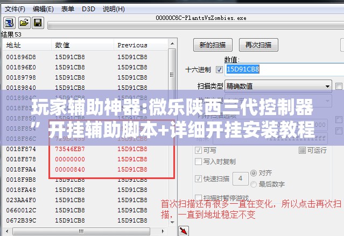Open the 编辑(E) menu
Screen dimensions: 344x236
pyautogui.click(x=43, y=9)
